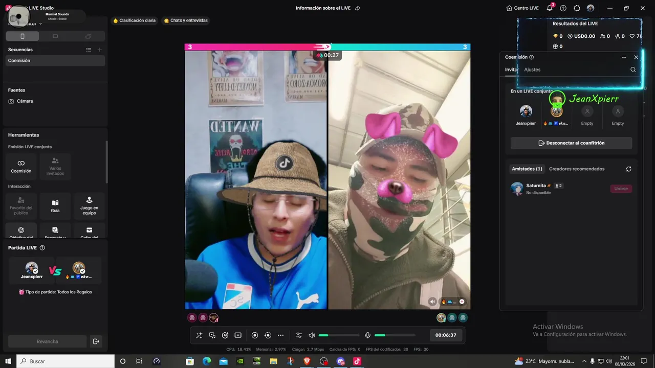Mute the microphone

(x=367, y=335)
